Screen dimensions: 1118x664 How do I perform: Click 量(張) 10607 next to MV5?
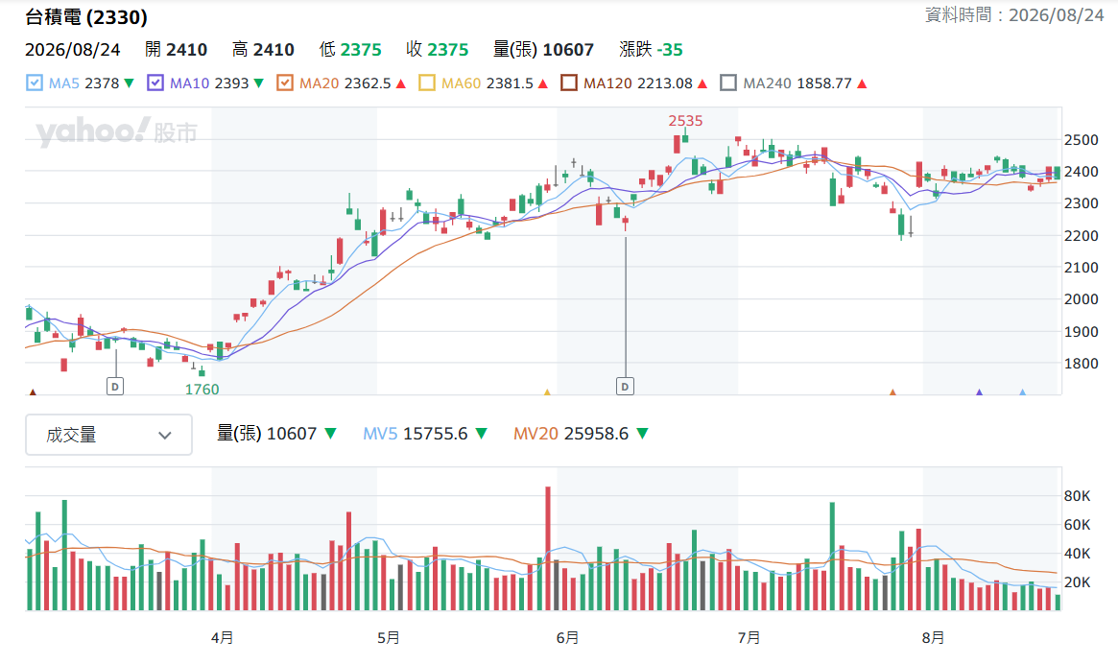pyautogui.click(x=267, y=434)
